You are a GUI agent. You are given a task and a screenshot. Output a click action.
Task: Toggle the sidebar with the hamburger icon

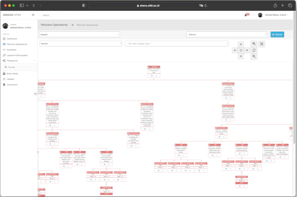coord(33,15)
